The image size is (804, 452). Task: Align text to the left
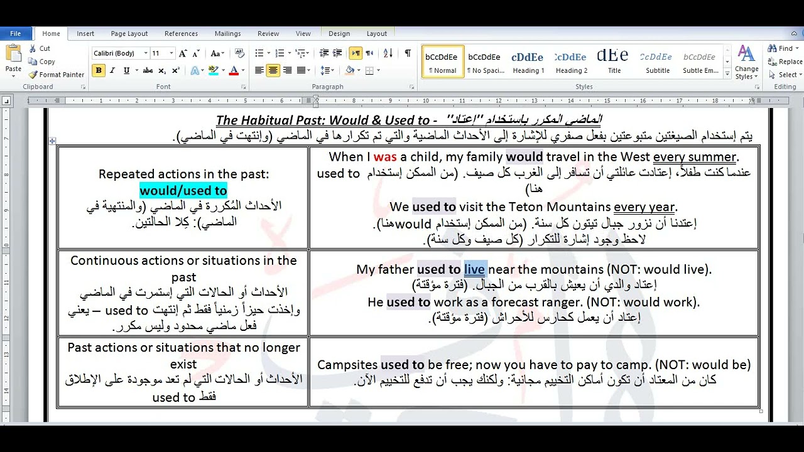coord(259,70)
